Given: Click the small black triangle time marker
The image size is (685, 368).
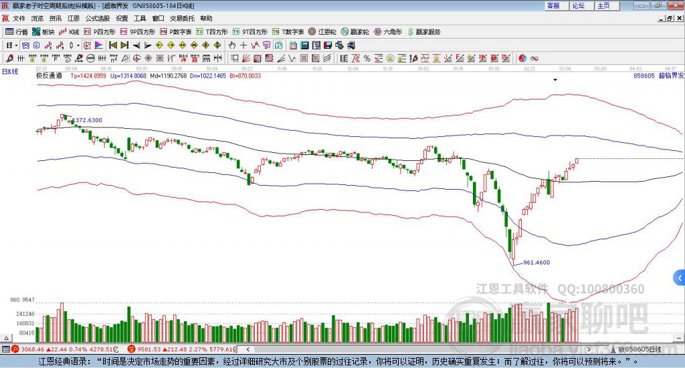Looking at the screenshot, I should (x=555, y=79).
